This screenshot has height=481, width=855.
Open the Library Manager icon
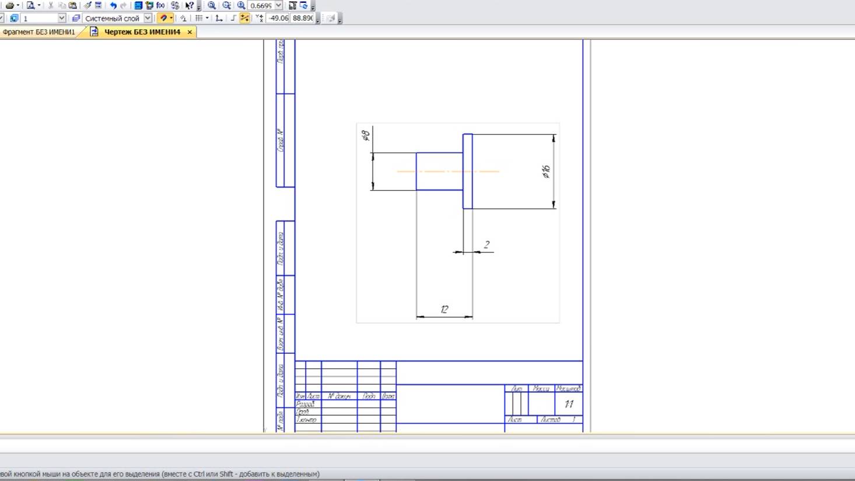click(x=149, y=5)
